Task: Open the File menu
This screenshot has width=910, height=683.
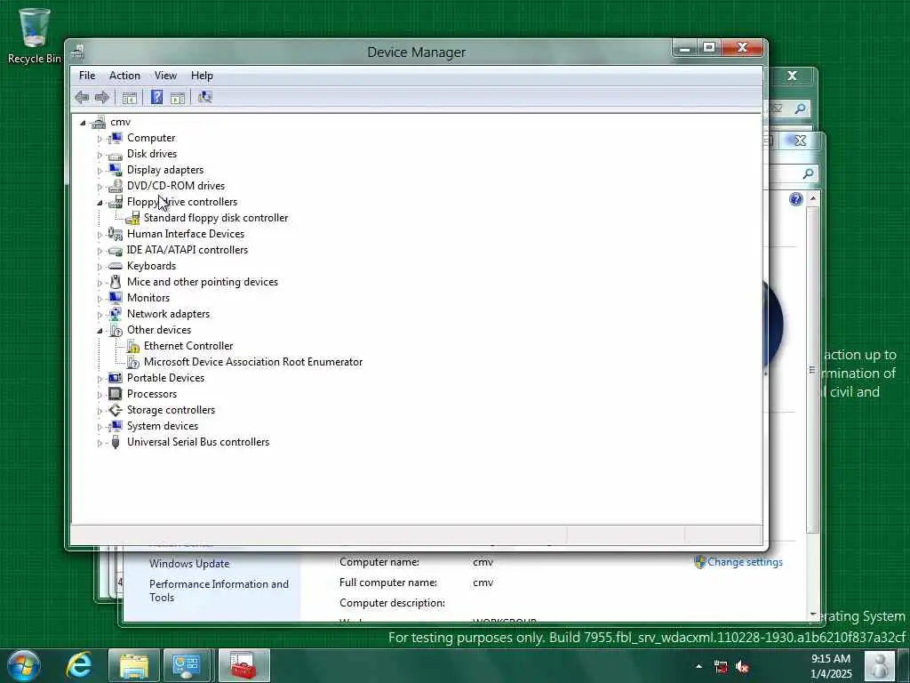Action: click(87, 76)
